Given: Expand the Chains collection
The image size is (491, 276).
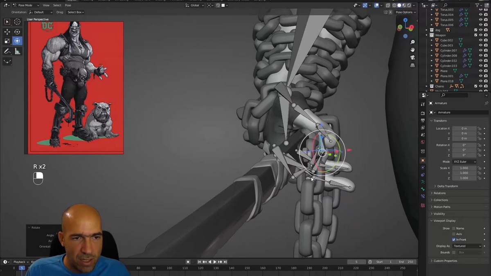Looking at the screenshot, I should 426,86.
